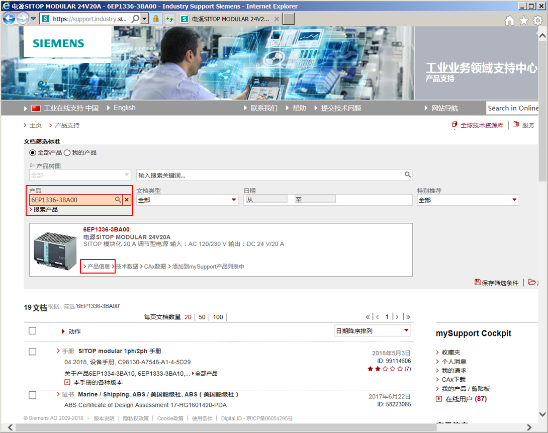This screenshot has width=548, height=433.
Task: Click the 从 date input field
Action: tap(266, 199)
